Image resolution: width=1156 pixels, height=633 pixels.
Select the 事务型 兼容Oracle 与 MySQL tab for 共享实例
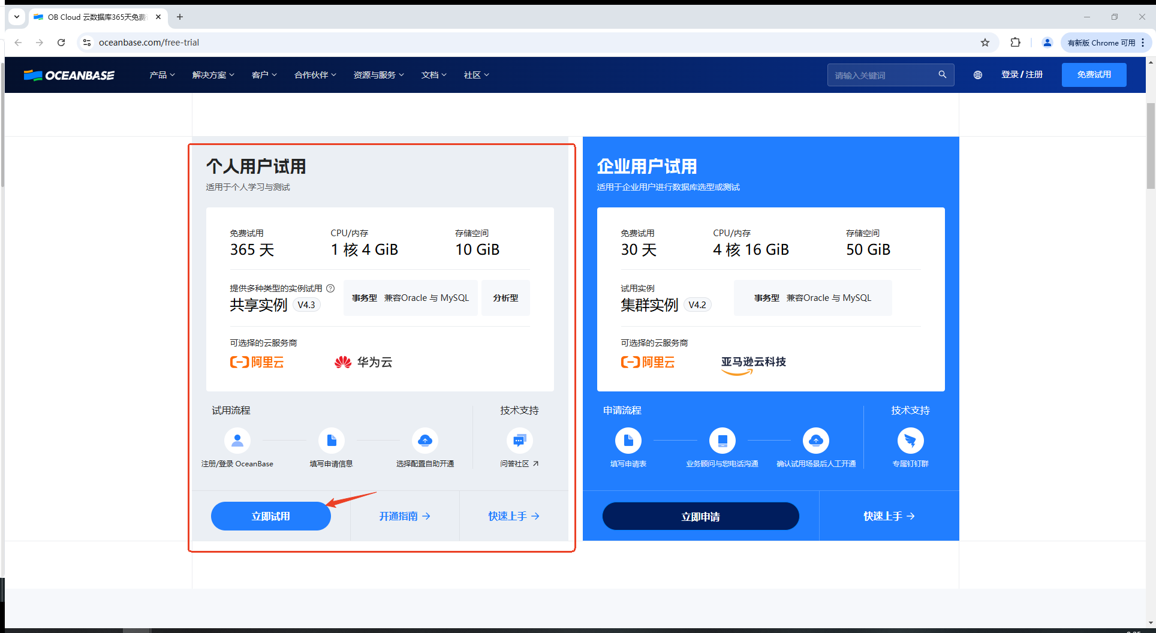point(411,298)
